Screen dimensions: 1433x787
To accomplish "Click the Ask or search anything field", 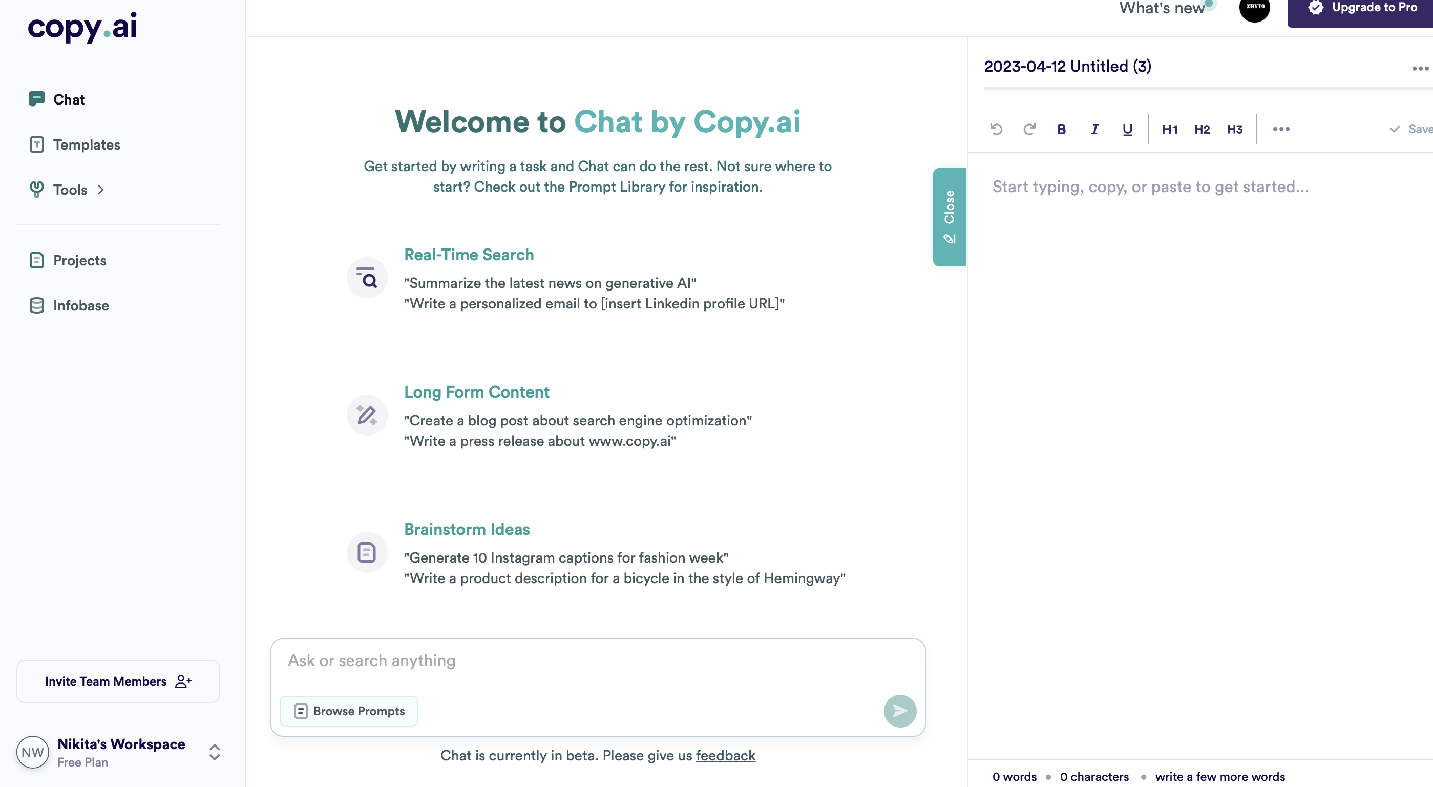I will [556, 660].
